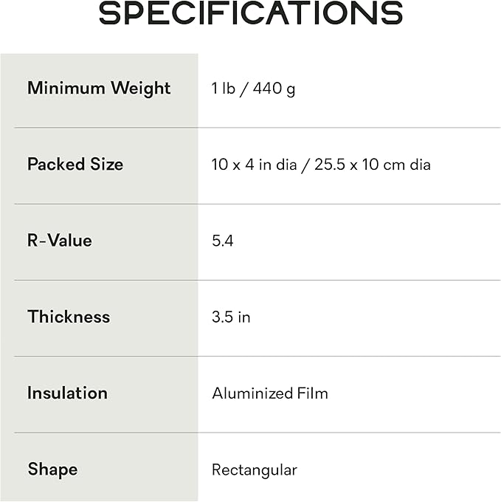Select the 440 g weight value
The image size is (501, 502).
[274, 90]
